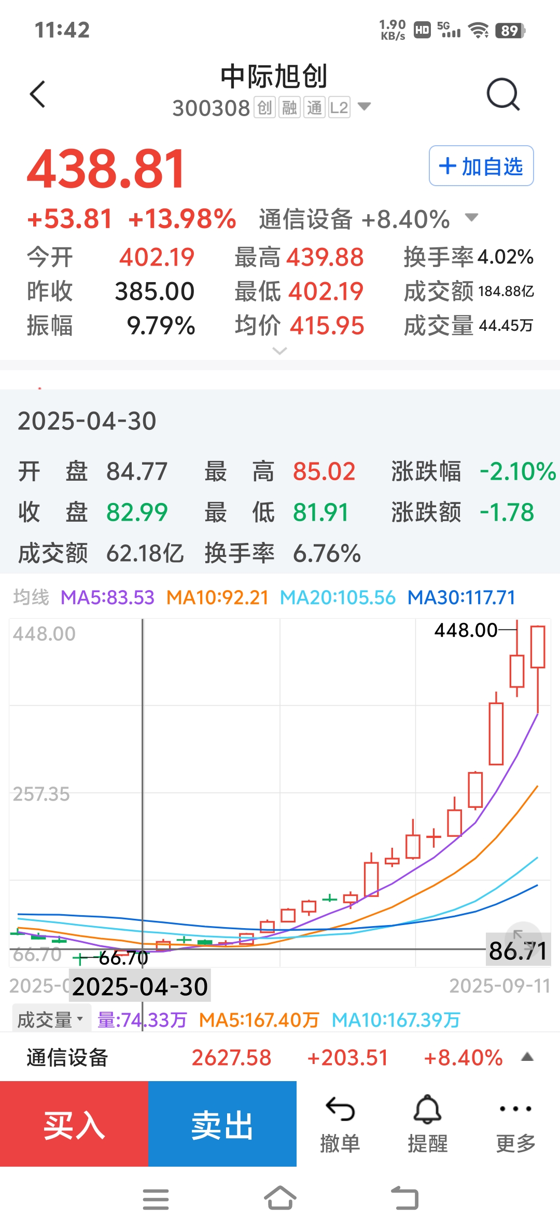560x1232 pixels.
Task: Tap the 量:74.33万 volume label
Action: (x=142, y=1020)
